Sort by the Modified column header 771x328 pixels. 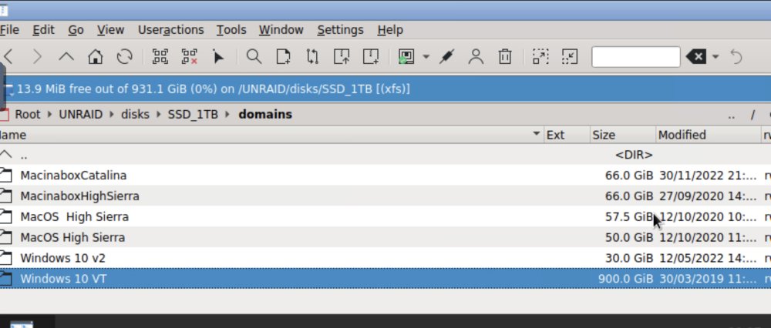pyautogui.click(x=708, y=135)
